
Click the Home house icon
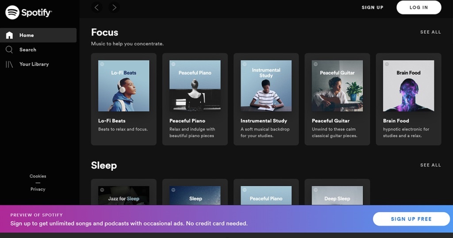coord(9,35)
